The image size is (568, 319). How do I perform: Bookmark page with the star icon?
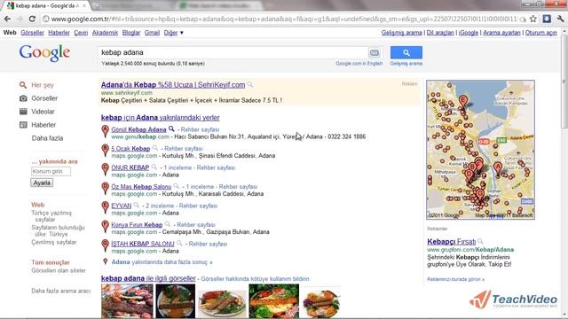(532, 19)
